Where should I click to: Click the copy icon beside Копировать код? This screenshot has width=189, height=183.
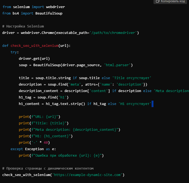(158, 2)
